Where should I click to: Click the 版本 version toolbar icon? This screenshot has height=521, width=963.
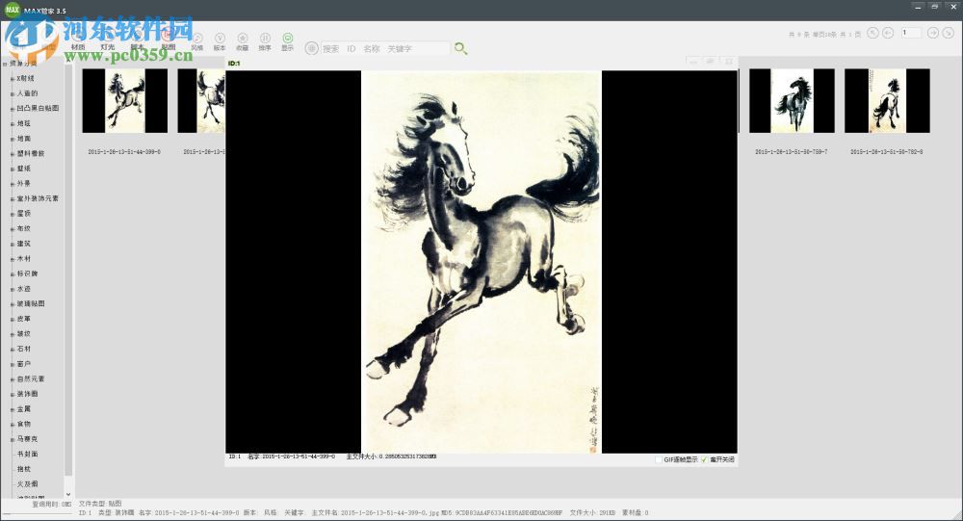220,42
